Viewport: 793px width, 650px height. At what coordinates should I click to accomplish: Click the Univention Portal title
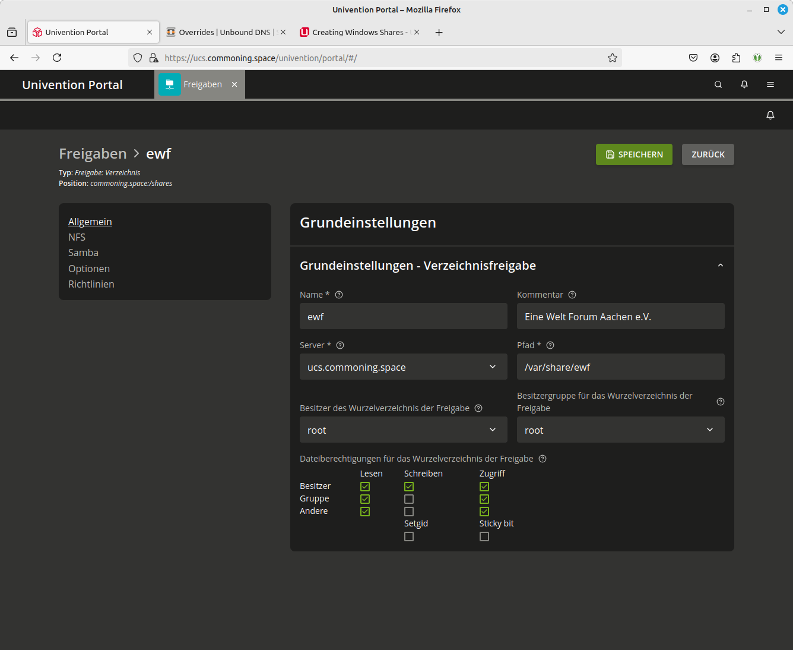[x=72, y=85]
